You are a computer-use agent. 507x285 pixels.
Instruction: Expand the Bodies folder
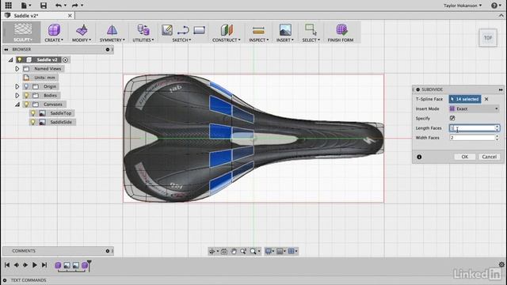pos(17,95)
